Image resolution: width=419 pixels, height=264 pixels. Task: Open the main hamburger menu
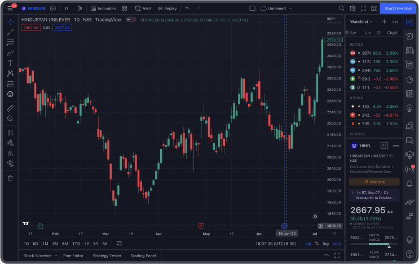click(10, 8)
